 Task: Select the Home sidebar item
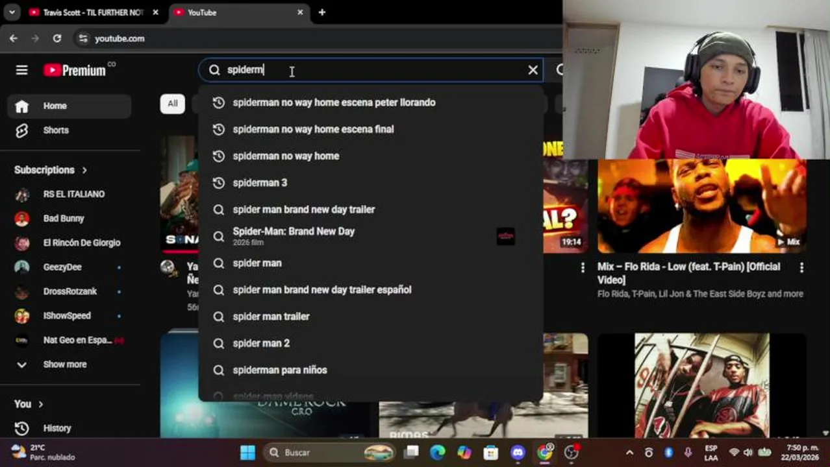[69, 106]
